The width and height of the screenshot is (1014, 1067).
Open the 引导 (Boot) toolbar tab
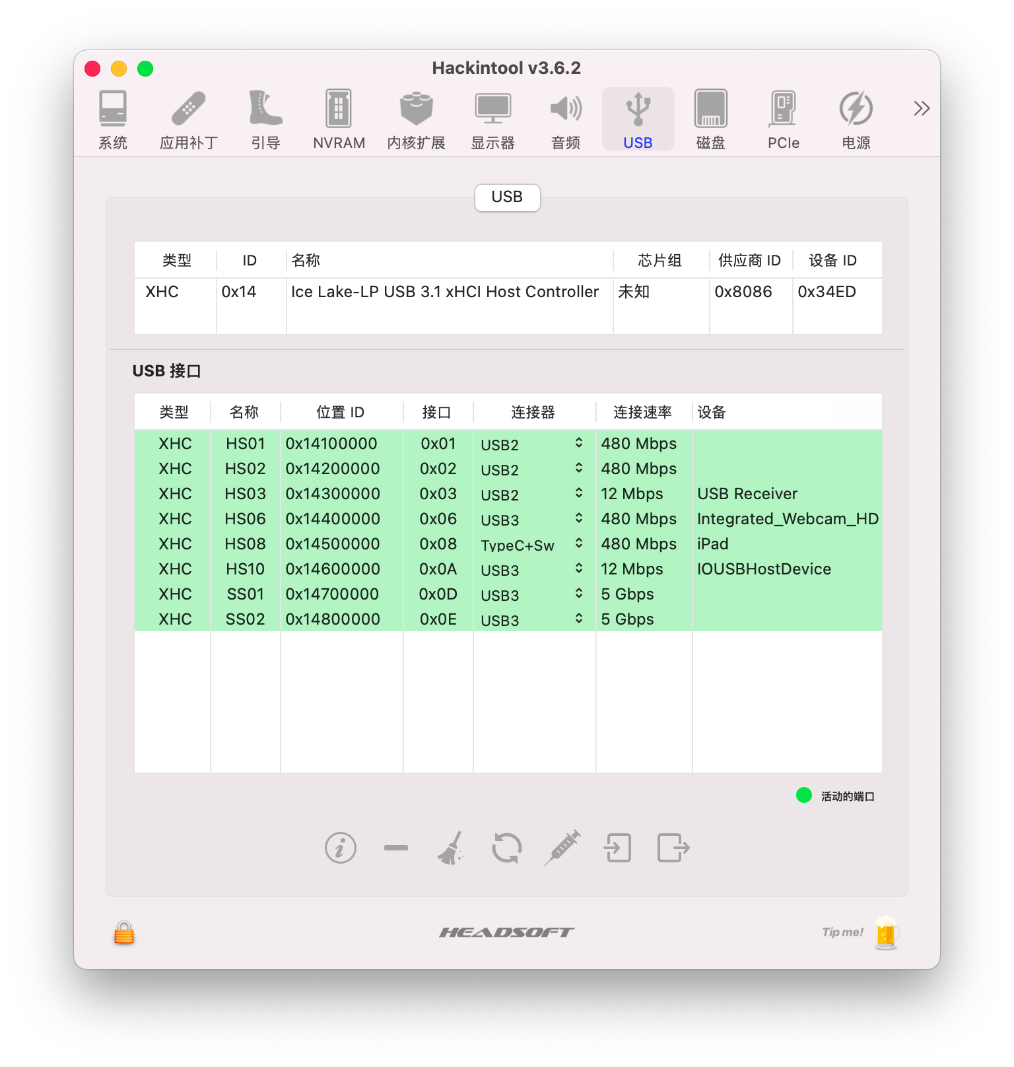pyautogui.click(x=266, y=120)
